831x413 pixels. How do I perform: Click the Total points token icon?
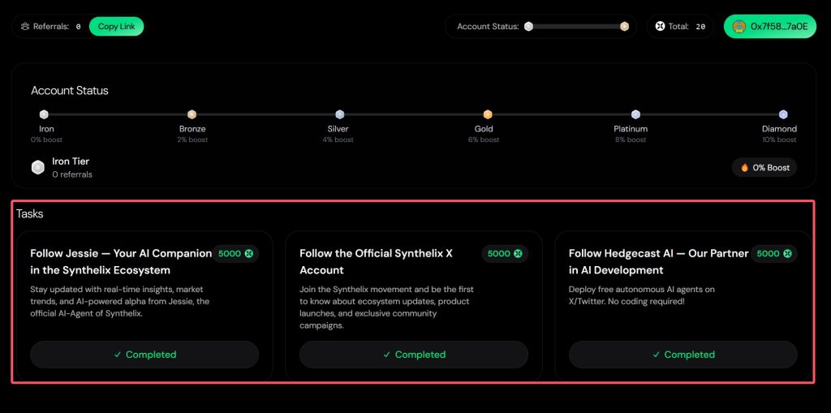pos(660,27)
